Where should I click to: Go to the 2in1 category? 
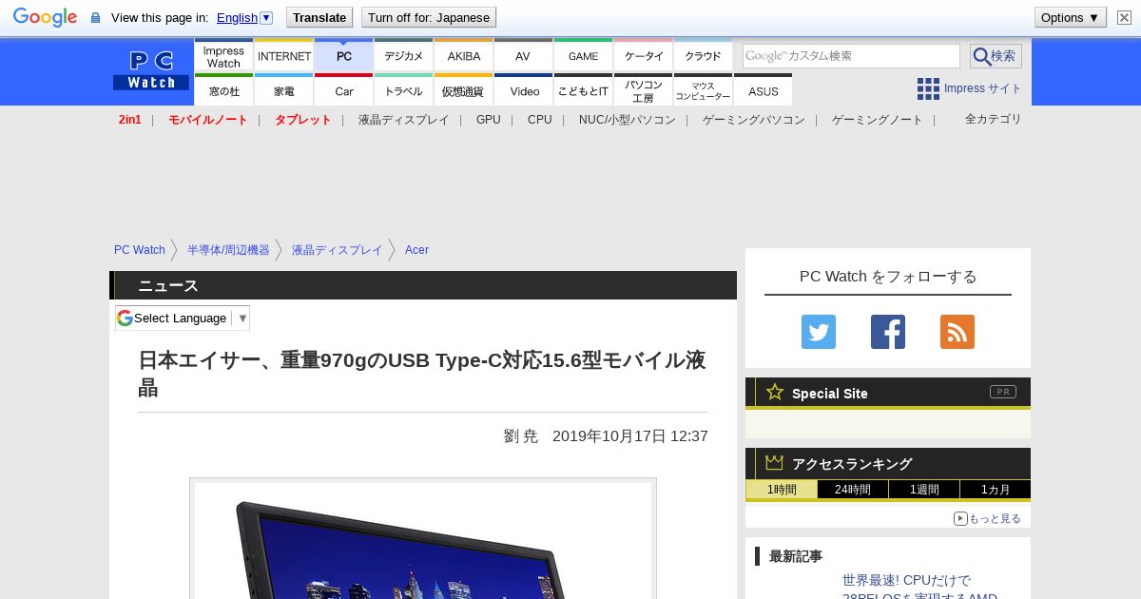(x=130, y=120)
